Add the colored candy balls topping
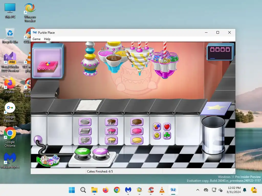Screen dimensions: 262x196 point(157,127)
